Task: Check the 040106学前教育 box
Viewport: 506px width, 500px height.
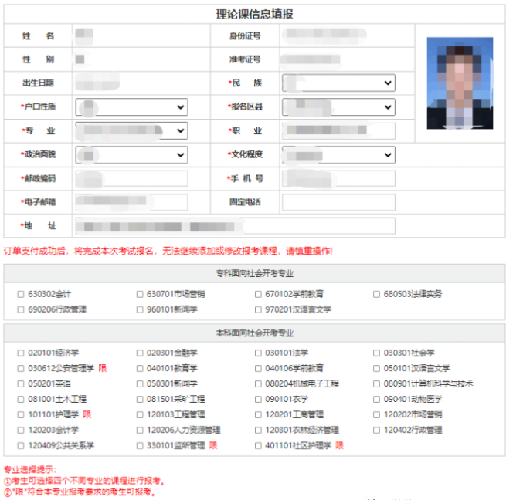Action: click(258, 369)
